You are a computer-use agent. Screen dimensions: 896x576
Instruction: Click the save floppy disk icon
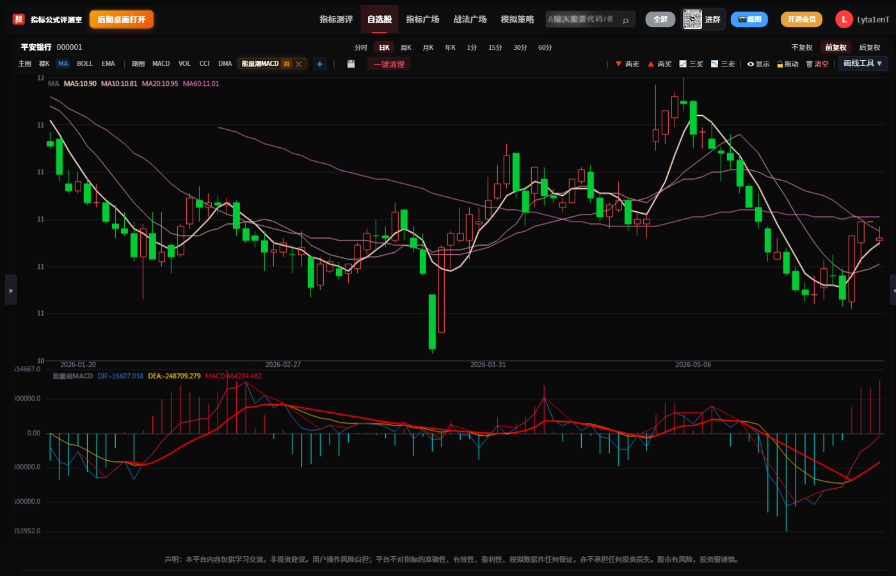(x=351, y=64)
